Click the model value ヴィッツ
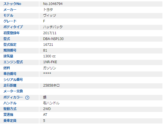Image resolution: width=166 pixels, height=126 pixels. coord(50,15)
